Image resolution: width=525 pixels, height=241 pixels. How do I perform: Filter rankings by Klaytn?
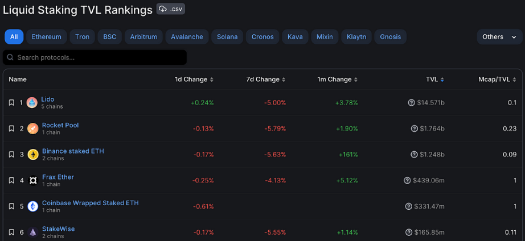pyautogui.click(x=356, y=37)
